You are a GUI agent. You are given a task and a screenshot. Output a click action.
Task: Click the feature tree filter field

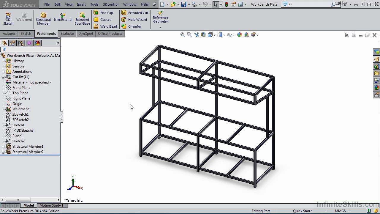coord(31,50)
